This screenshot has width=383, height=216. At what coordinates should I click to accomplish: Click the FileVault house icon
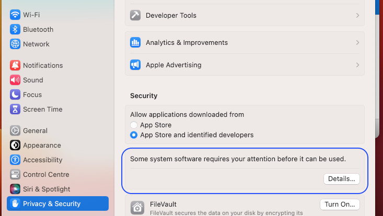pyautogui.click(x=137, y=208)
